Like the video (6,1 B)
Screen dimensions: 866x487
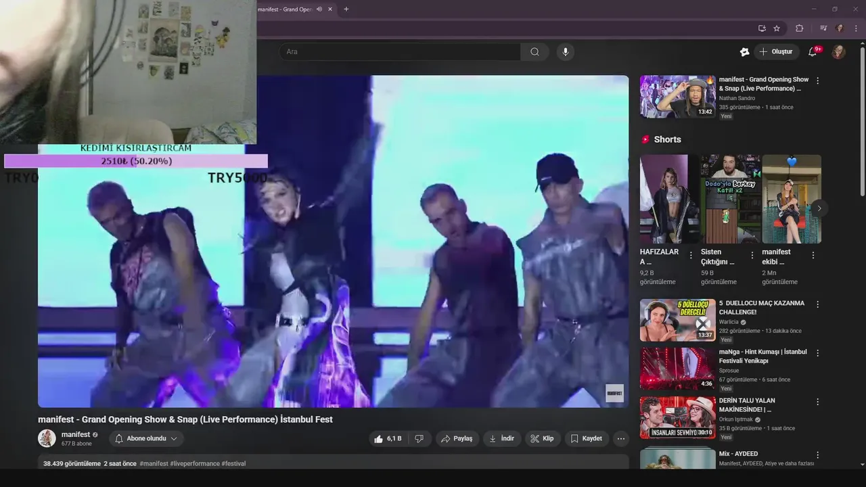[x=388, y=438]
